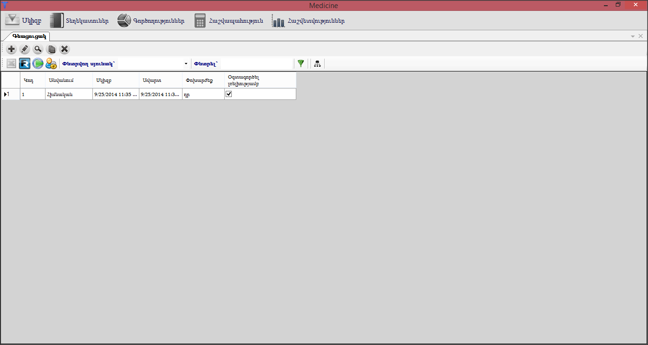Click the Փնտրել search input field
The height and width of the screenshot is (345, 648).
click(x=257, y=63)
